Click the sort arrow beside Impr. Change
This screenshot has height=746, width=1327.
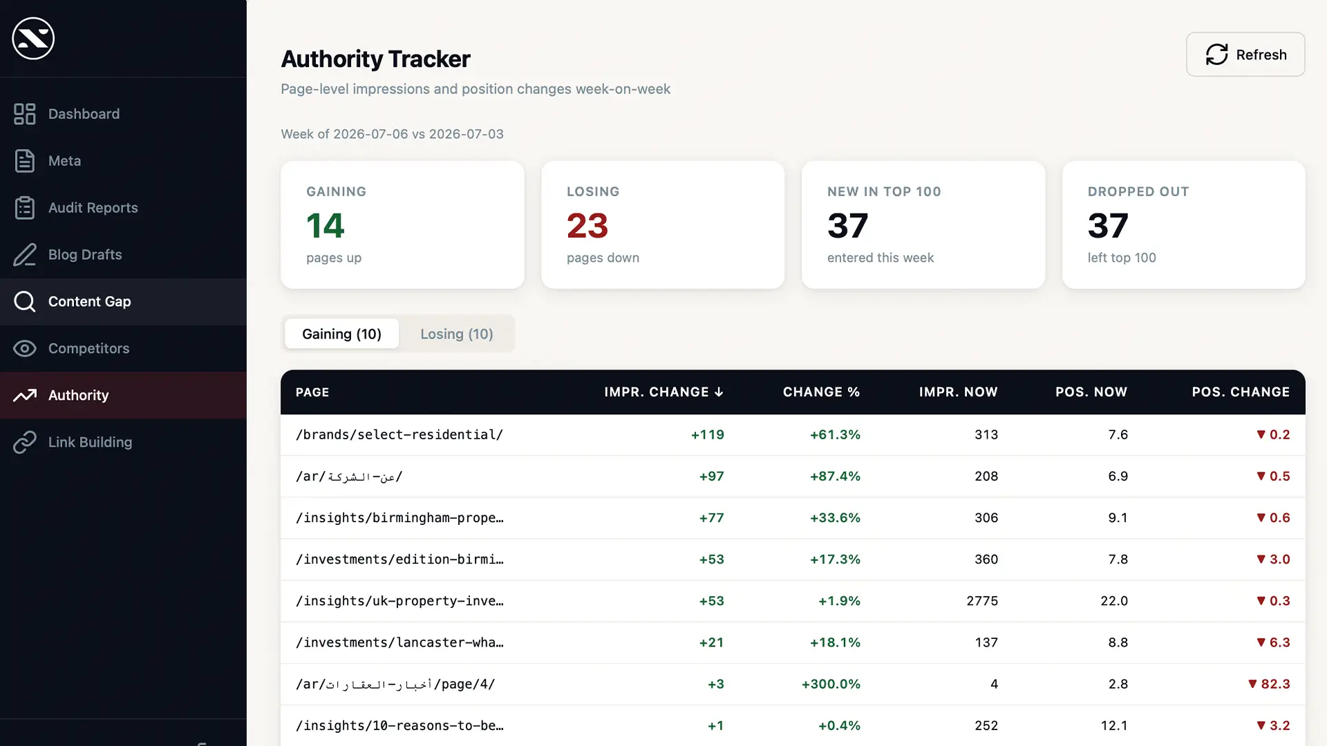pos(719,392)
